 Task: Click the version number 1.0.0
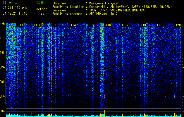tap(39, 2)
